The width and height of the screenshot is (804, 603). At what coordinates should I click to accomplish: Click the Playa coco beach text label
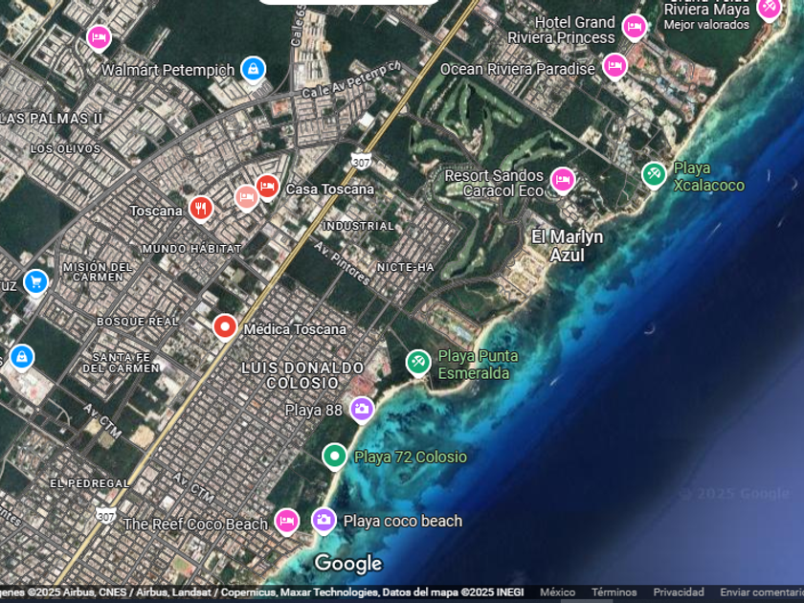point(403,522)
